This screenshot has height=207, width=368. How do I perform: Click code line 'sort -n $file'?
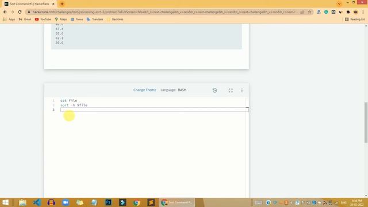point(74,105)
